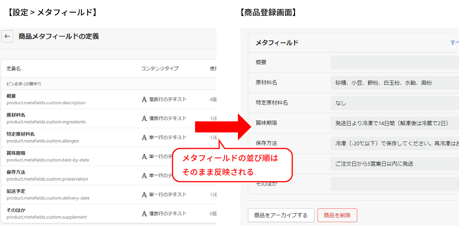Click the メタフィールド card heading
Screen dimensions: 459x229
tap(277, 43)
